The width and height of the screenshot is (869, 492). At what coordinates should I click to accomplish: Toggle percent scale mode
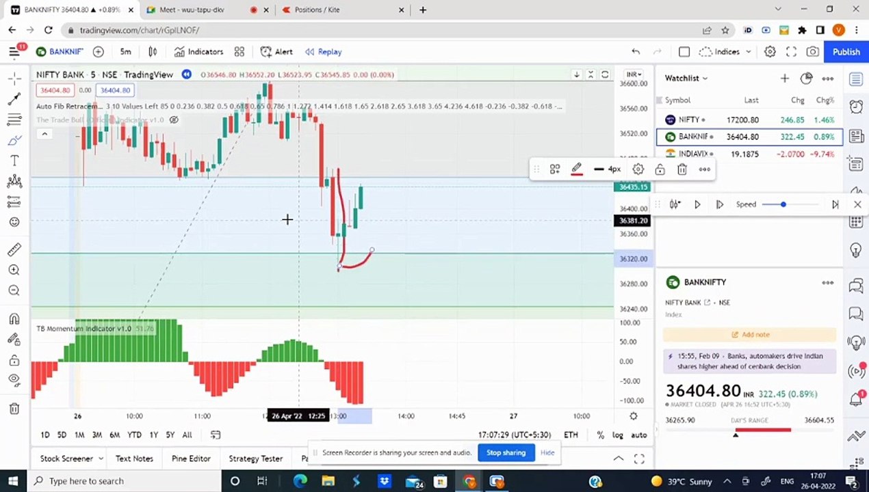600,435
